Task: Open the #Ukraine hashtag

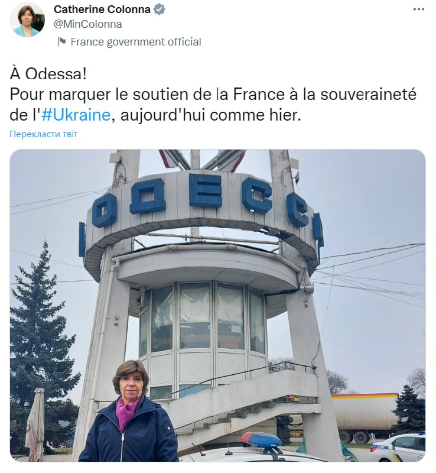Action: 76,115
